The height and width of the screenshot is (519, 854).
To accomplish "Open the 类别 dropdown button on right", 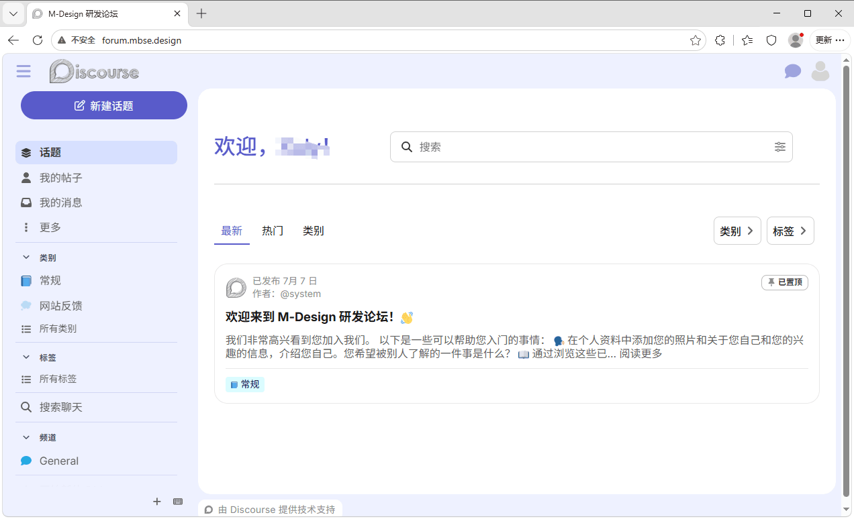I will coord(737,231).
